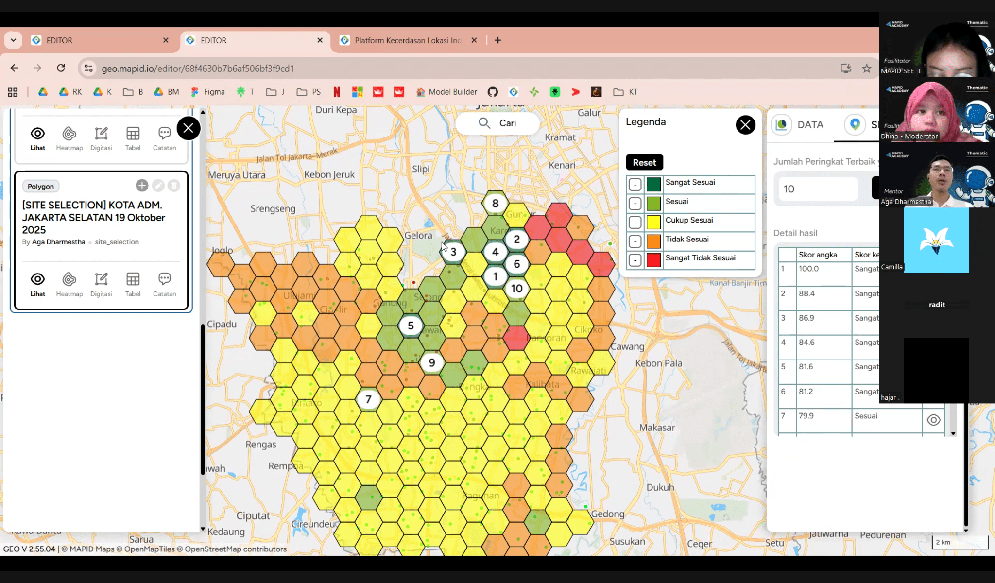Click the pencil edit icon on Polygon card

click(x=158, y=186)
